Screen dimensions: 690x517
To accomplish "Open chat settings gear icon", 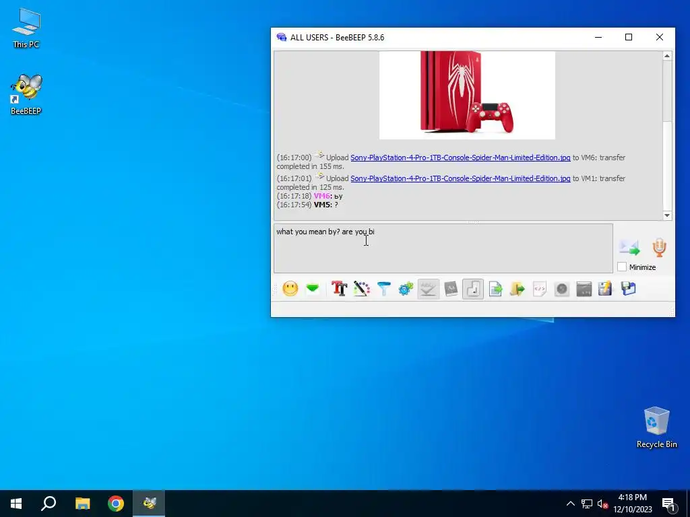I will pos(406,289).
